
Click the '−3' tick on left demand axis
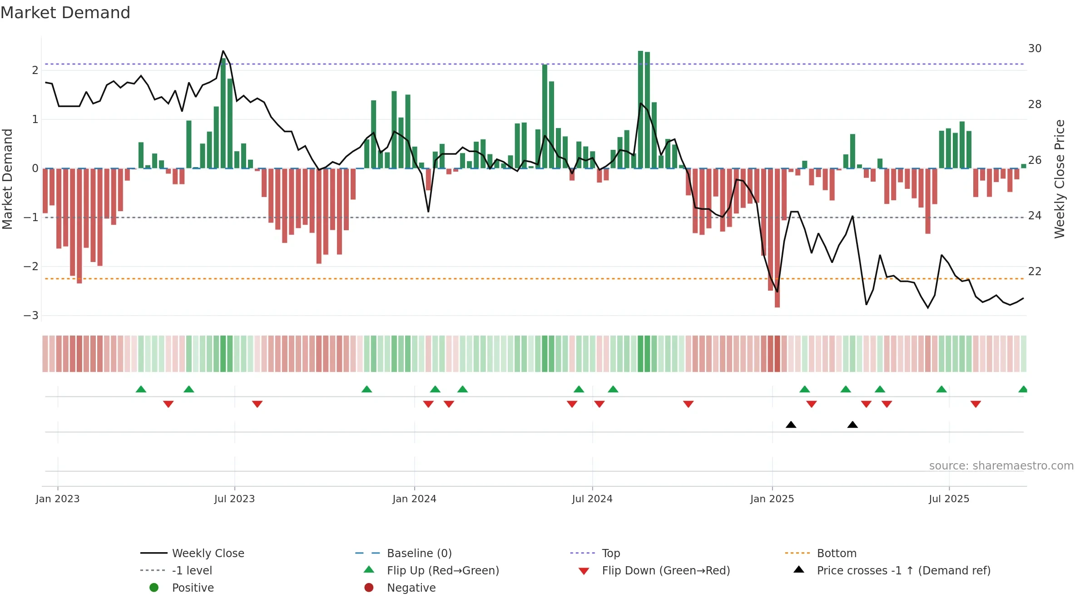(x=31, y=315)
